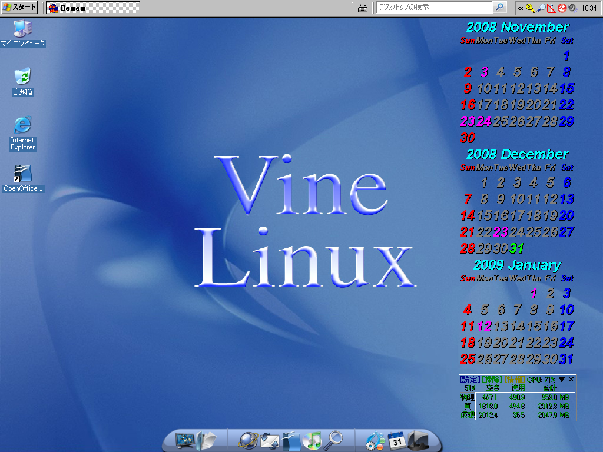Screen dimensions: 603x452
Task: Open the OpenOffice desktop shortcut
Action: click(23, 179)
